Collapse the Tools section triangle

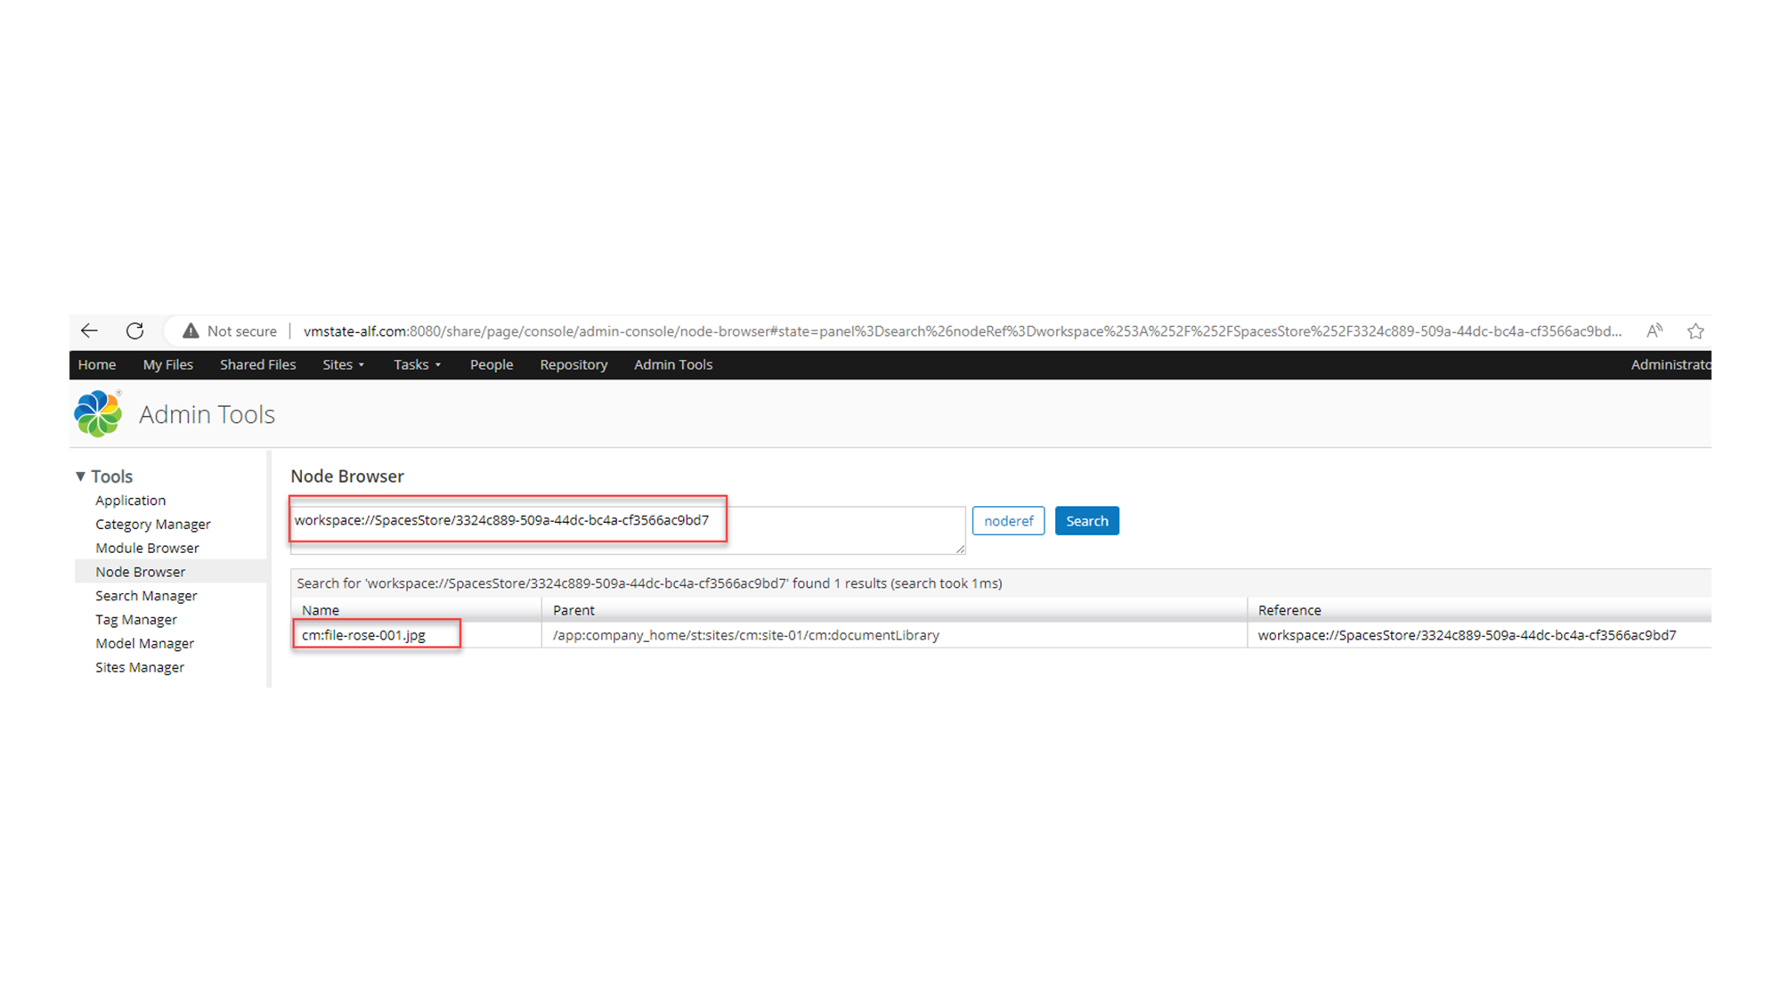[82, 476]
